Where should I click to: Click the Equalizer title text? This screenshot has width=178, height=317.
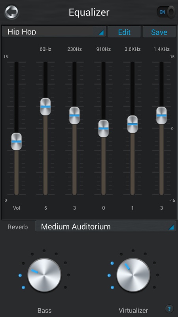pos(89,13)
